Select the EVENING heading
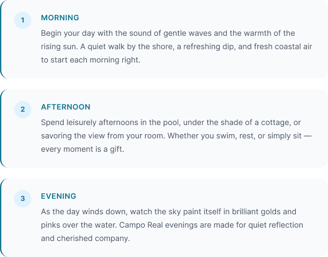 tap(58, 196)
